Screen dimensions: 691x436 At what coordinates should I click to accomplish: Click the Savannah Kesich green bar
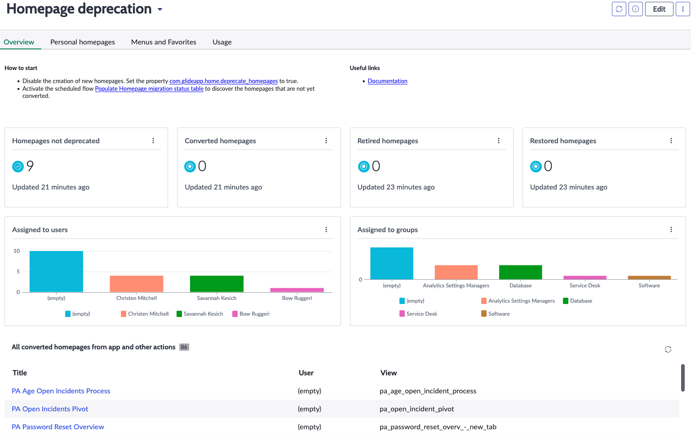[x=217, y=284]
